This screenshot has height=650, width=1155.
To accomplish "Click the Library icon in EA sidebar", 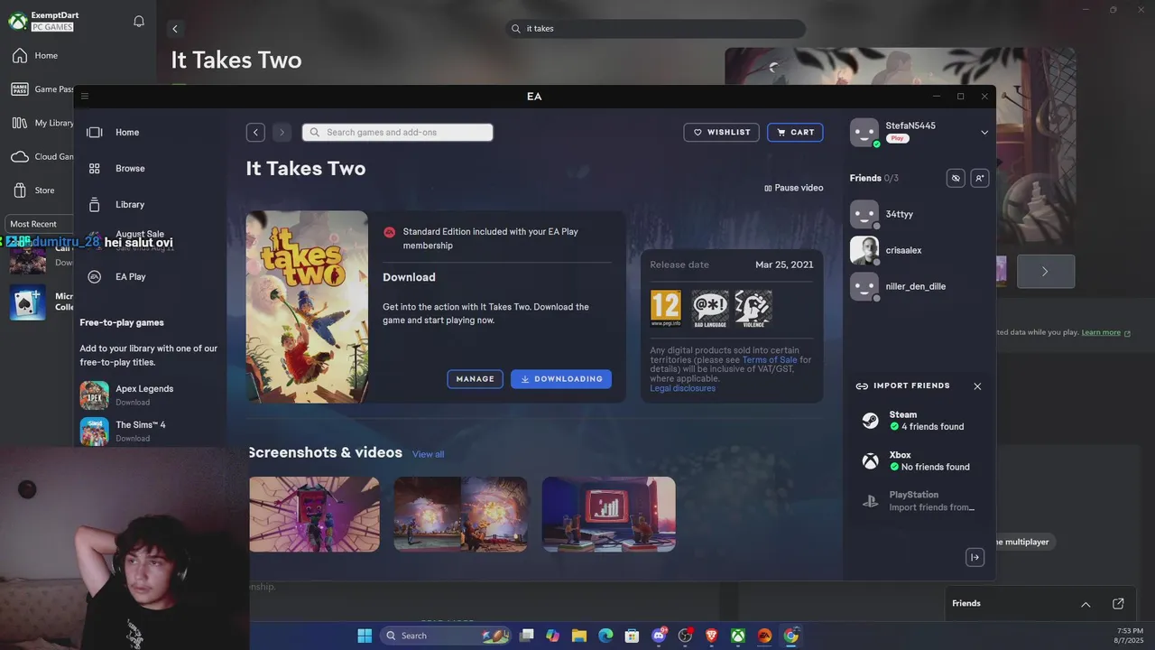I will 94,205.
